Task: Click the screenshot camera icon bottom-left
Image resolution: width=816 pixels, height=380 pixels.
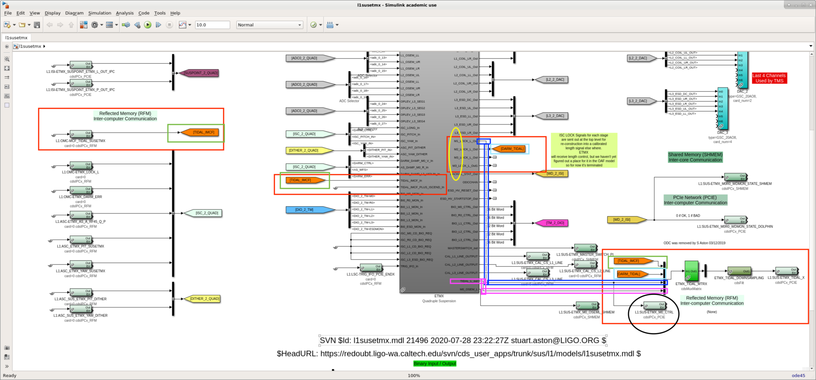Action: tap(7, 348)
